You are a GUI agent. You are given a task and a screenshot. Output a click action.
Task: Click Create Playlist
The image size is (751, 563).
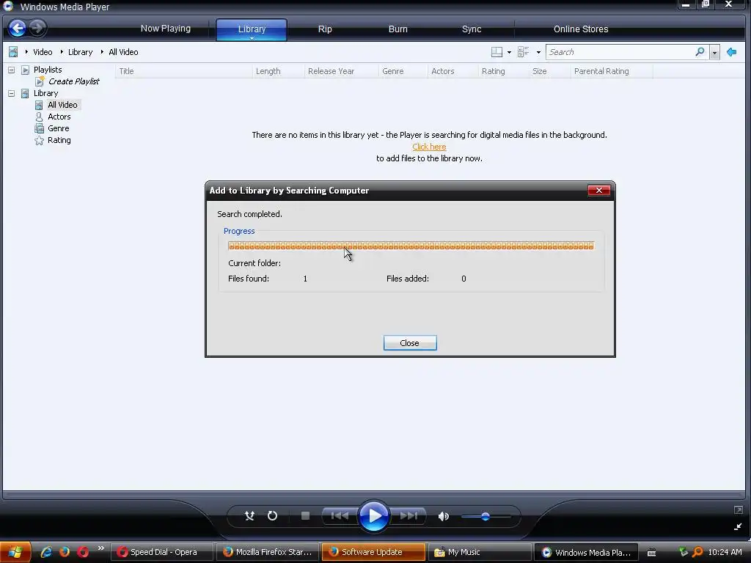73,81
